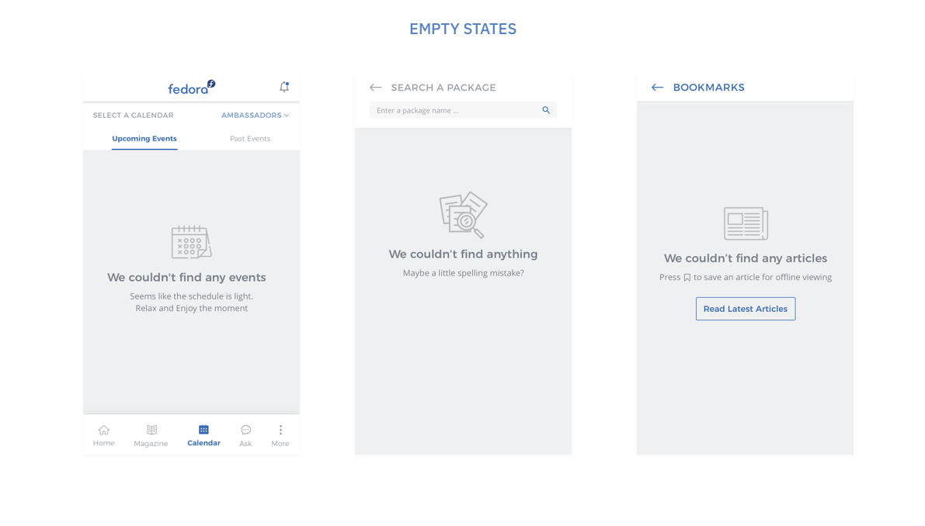
Task: Switch to the Upcoming Events tab
Action: click(x=144, y=138)
